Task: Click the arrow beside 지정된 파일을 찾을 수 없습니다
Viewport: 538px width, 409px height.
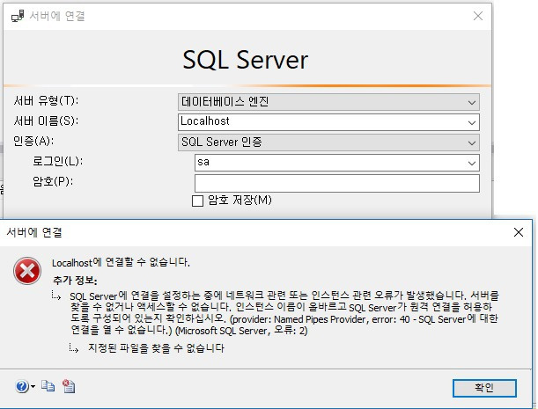Action: [73, 348]
